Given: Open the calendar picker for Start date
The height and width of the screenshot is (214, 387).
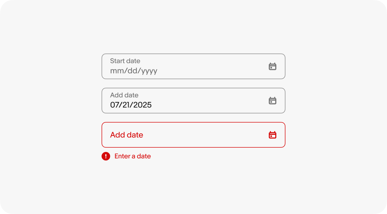Looking at the screenshot, I should point(272,66).
